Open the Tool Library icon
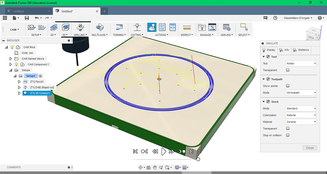327x174 pixels. [202, 27]
